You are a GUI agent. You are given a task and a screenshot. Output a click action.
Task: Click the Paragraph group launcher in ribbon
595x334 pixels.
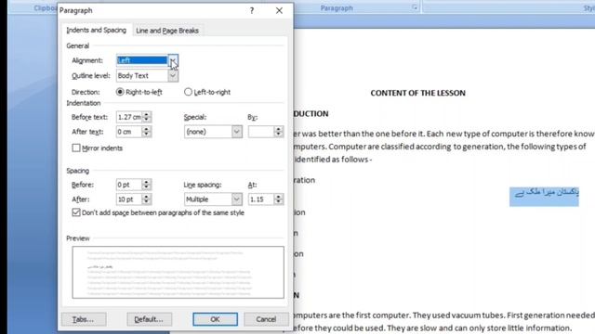click(x=415, y=7)
